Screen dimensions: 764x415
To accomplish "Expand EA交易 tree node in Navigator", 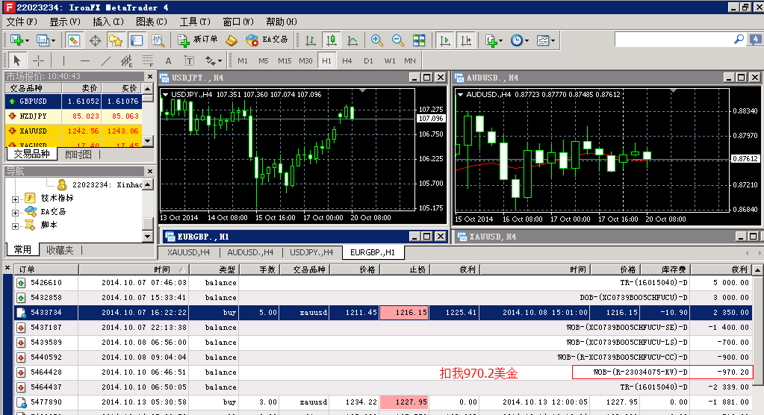I will pyautogui.click(x=15, y=213).
